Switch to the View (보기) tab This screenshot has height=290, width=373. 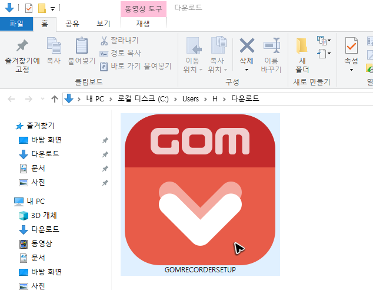point(104,24)
